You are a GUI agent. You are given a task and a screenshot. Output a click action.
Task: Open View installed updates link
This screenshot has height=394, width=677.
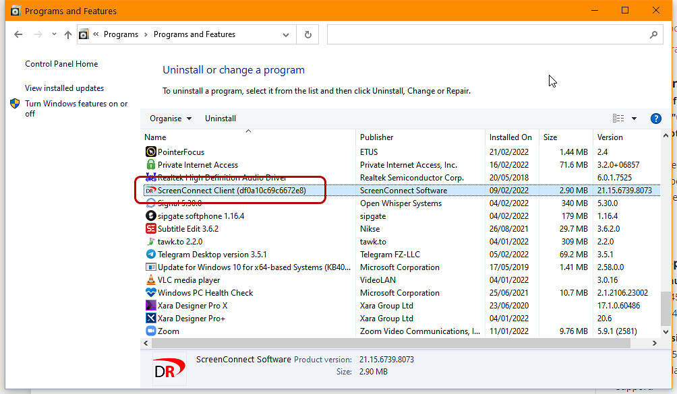click(64, 88)
